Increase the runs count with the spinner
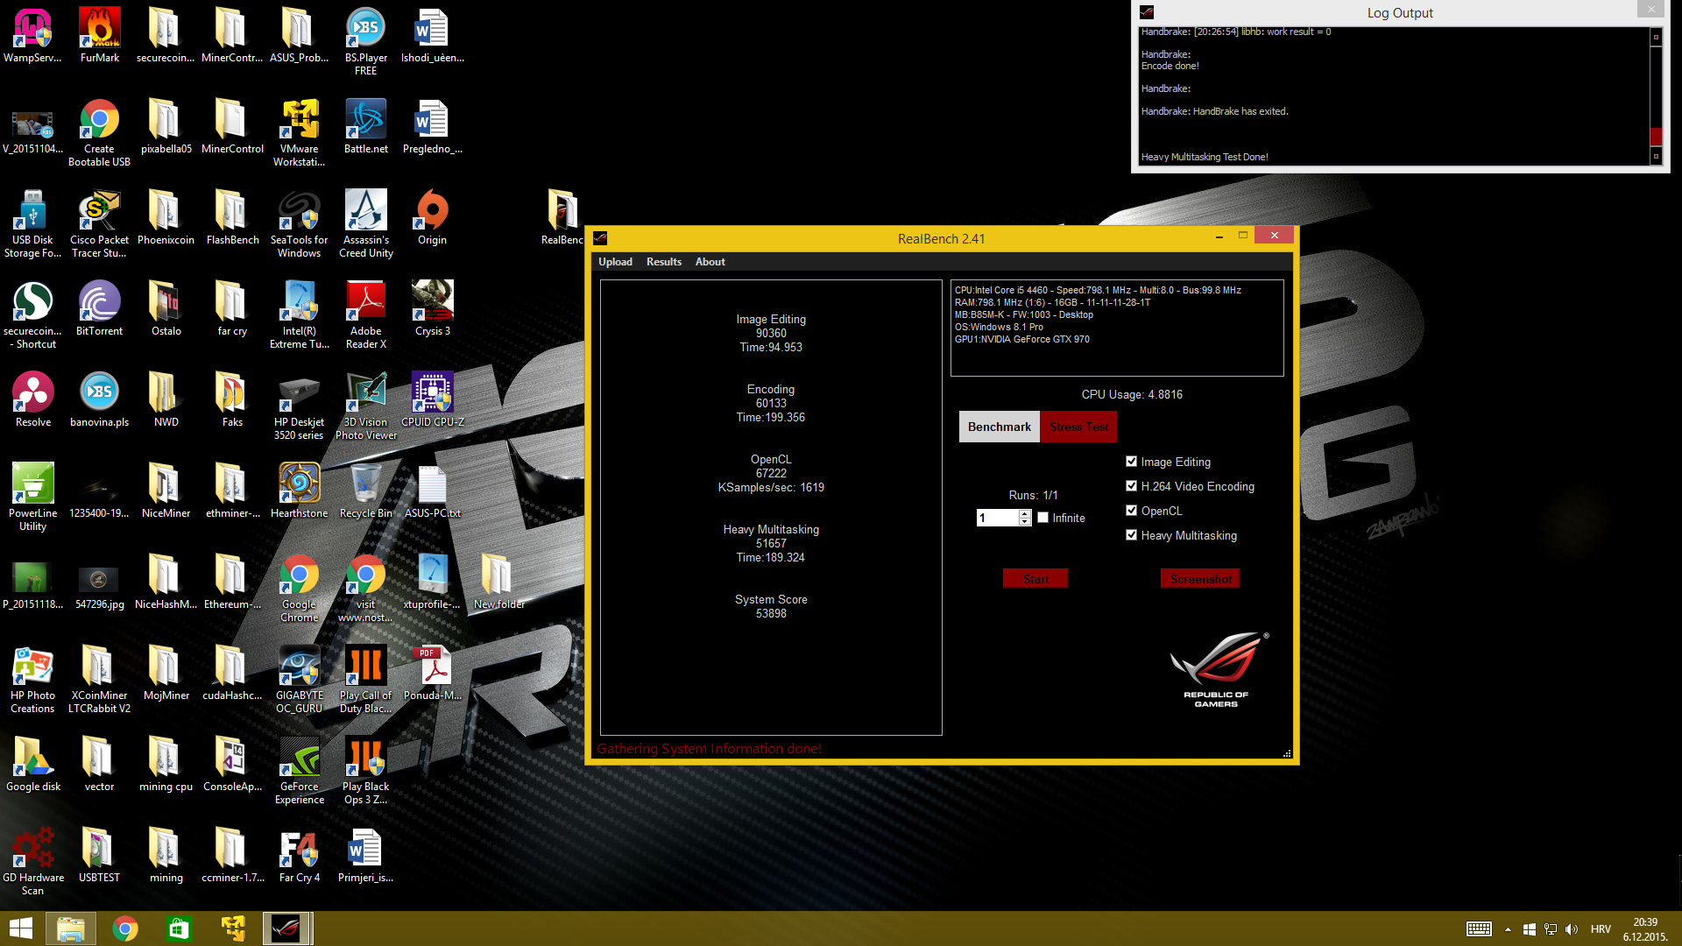The height and width of the screenshot is (946, 1682). click(x=1025, y=514)
